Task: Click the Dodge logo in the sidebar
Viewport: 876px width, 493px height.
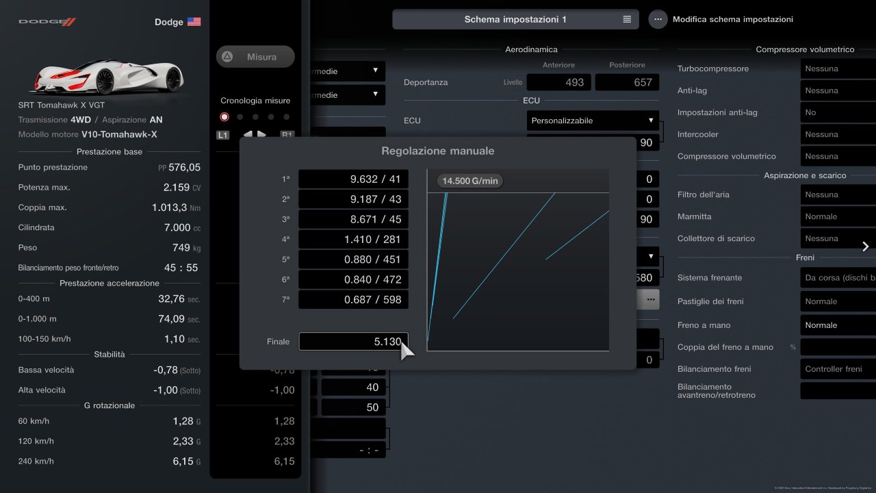Action: coord(47,22)
